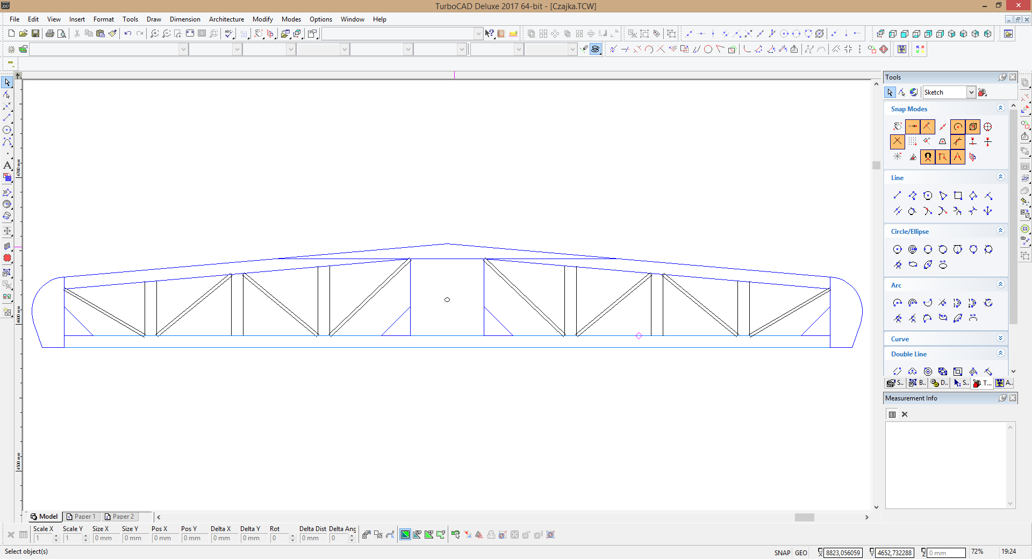Click the Undo arrow icon
Image resolution: width=1032 pixels, height=559 pixels.
pos(128,33)
